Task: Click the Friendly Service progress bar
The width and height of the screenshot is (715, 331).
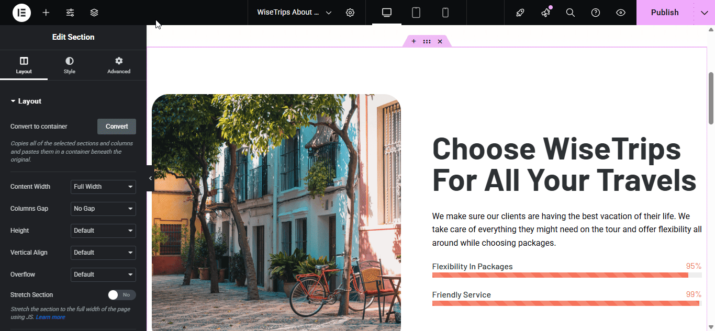Action: [567, 303]
